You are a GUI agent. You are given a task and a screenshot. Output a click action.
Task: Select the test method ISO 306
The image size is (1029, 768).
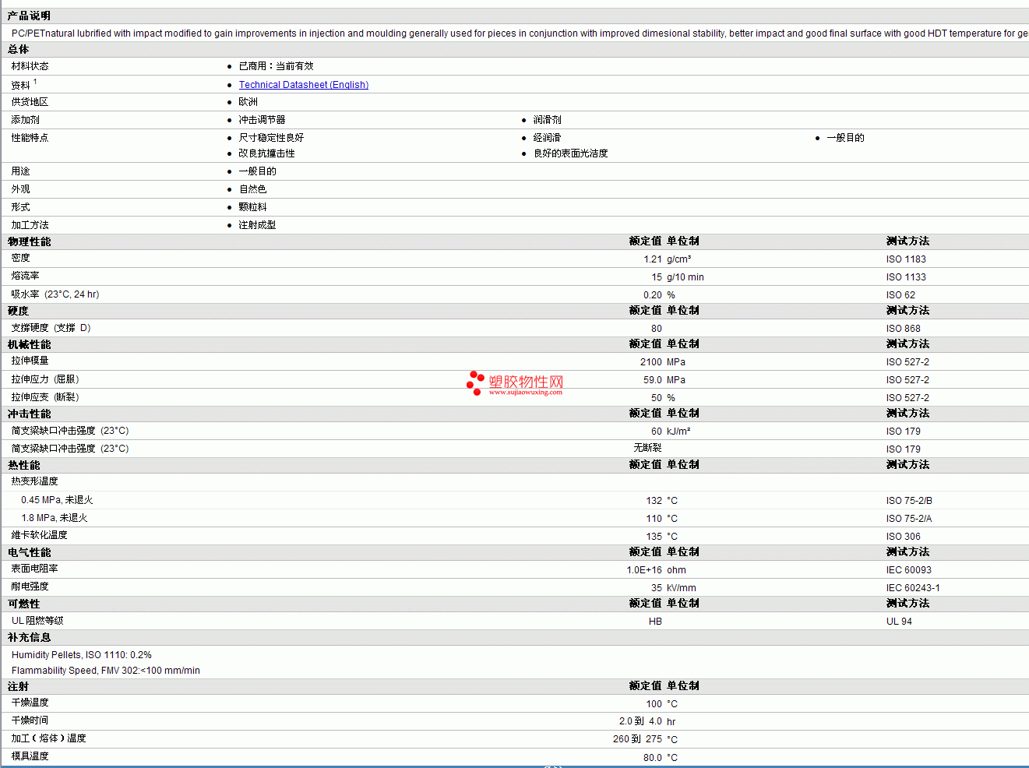click(904, 537)
